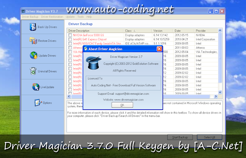
Task: Open the Help menu
Action: tap(89, 17)
